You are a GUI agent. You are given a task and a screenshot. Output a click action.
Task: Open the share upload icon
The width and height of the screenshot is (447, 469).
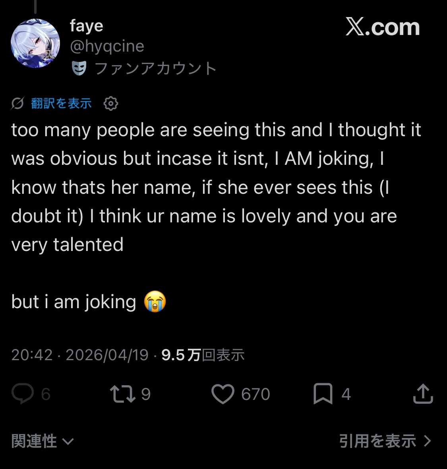[423, 394]
